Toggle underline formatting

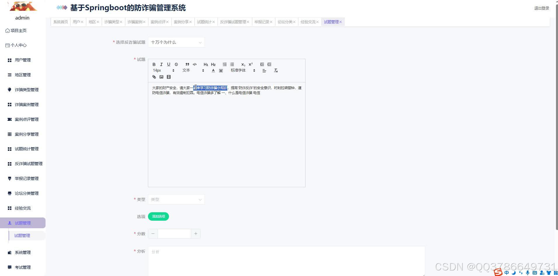169,64
